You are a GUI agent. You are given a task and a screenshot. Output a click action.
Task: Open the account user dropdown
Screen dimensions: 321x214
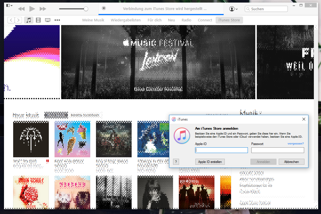click(233, 9)
